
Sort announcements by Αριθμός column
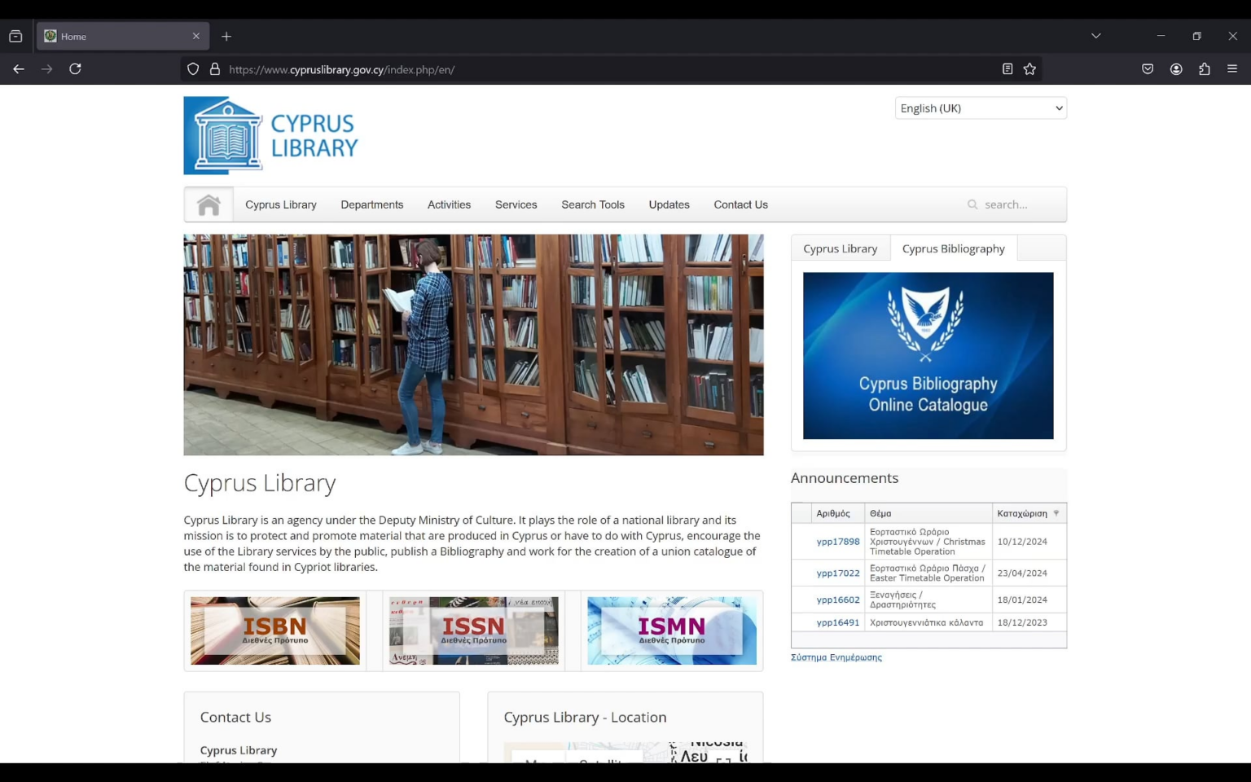click(833, 513)
